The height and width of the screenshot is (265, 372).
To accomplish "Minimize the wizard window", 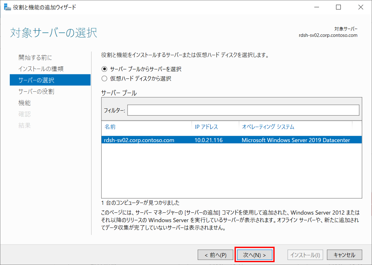I will (x=317, y=7).
